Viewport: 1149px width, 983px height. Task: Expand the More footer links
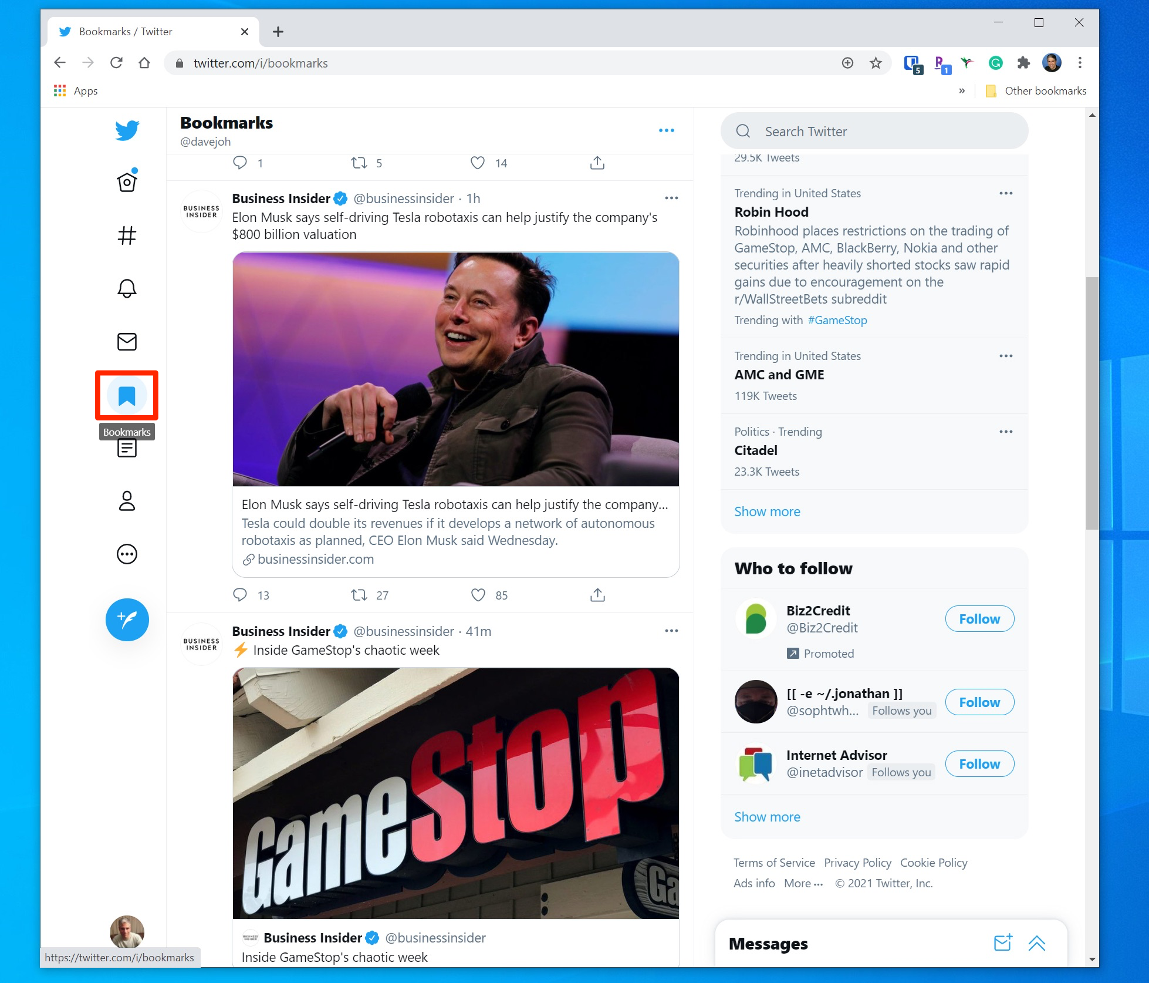coord(803,883)
